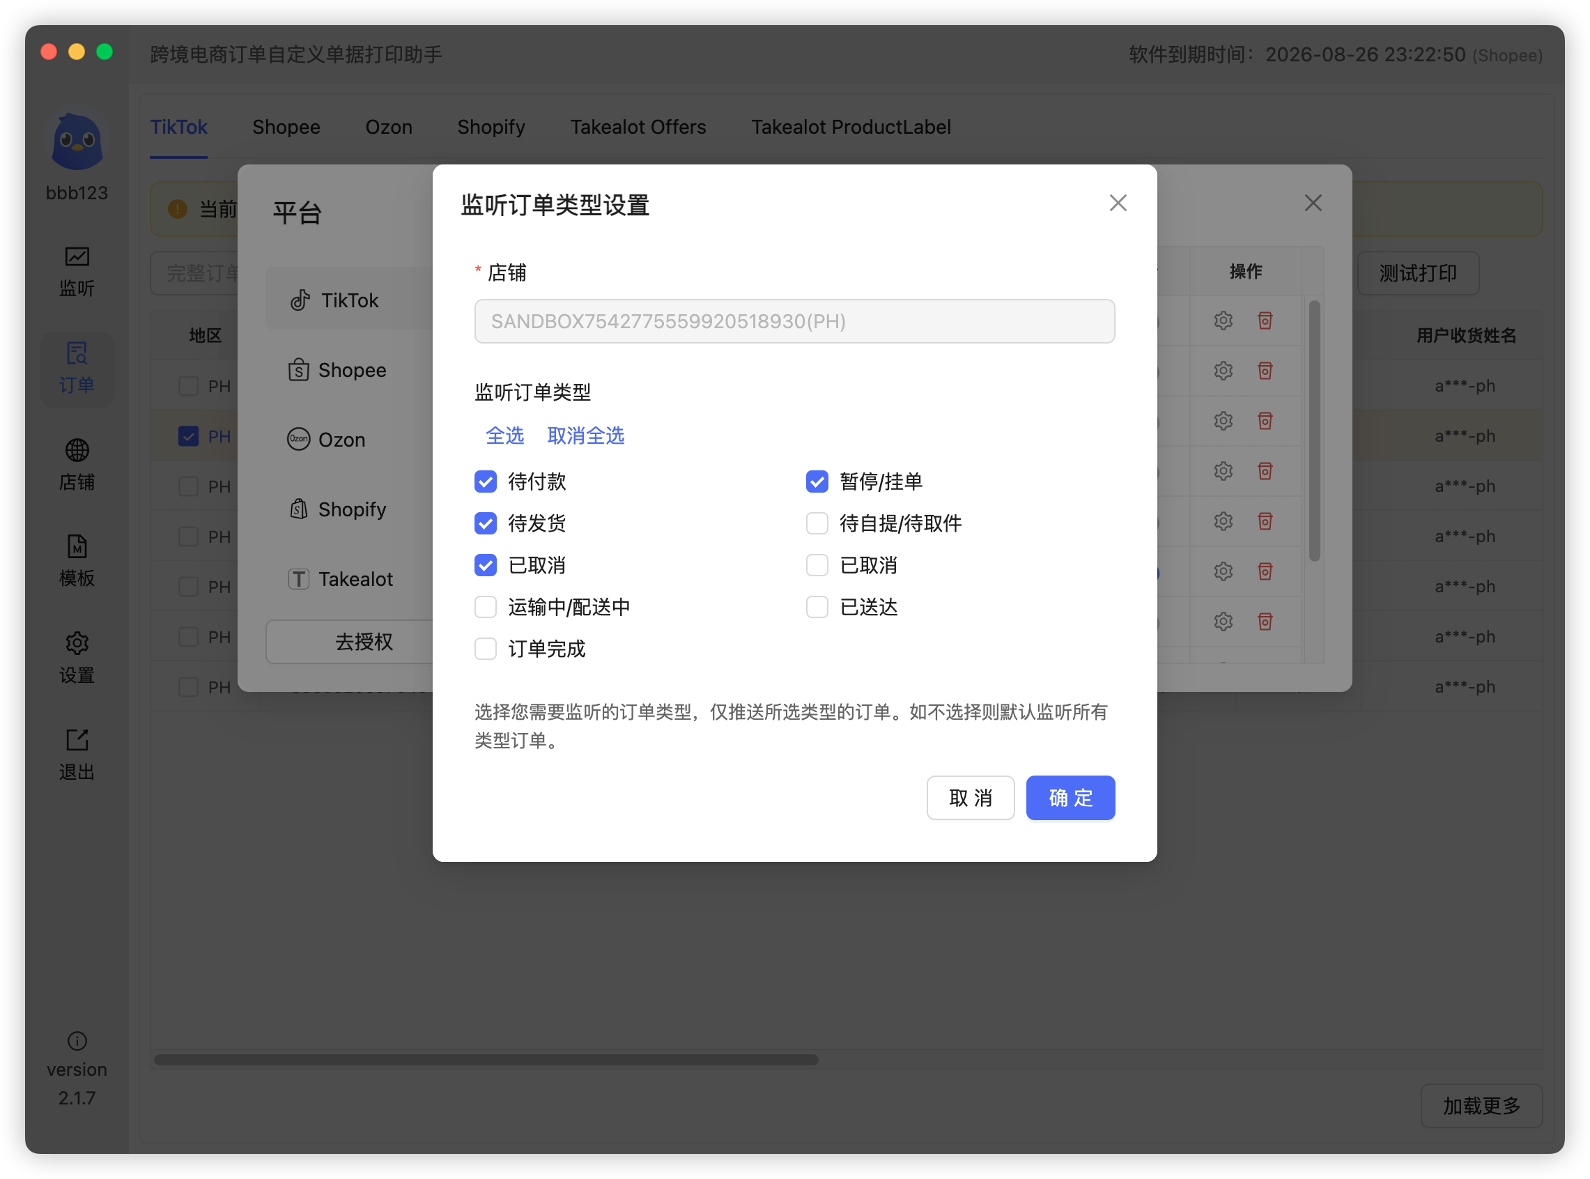This screenshot has height=1179, width=1590.
Task: Check the 待自提/待取件 checkbox
Action: [817, 523]
